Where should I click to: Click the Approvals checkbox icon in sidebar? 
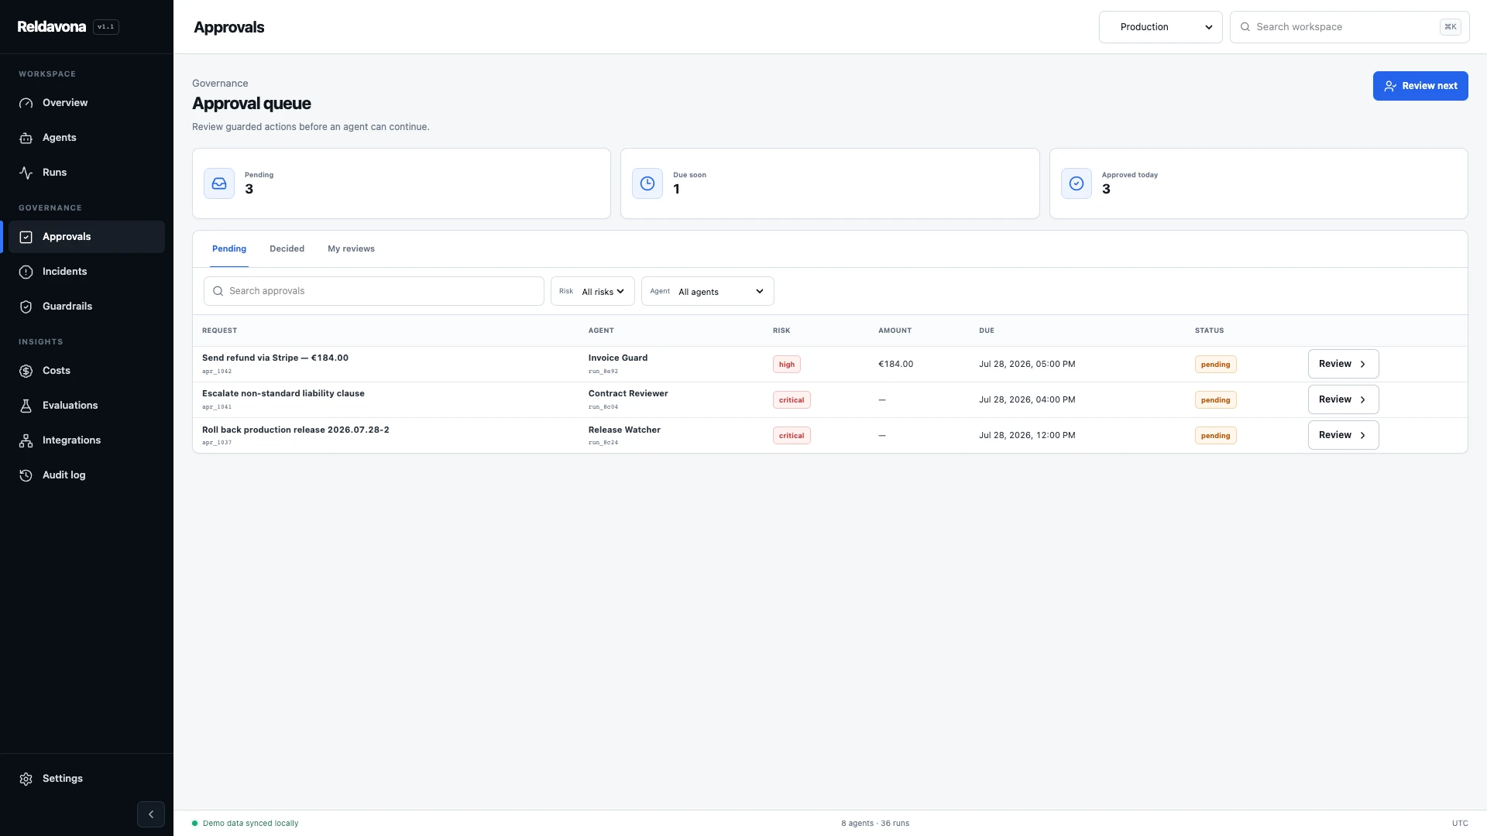(26, 237)
